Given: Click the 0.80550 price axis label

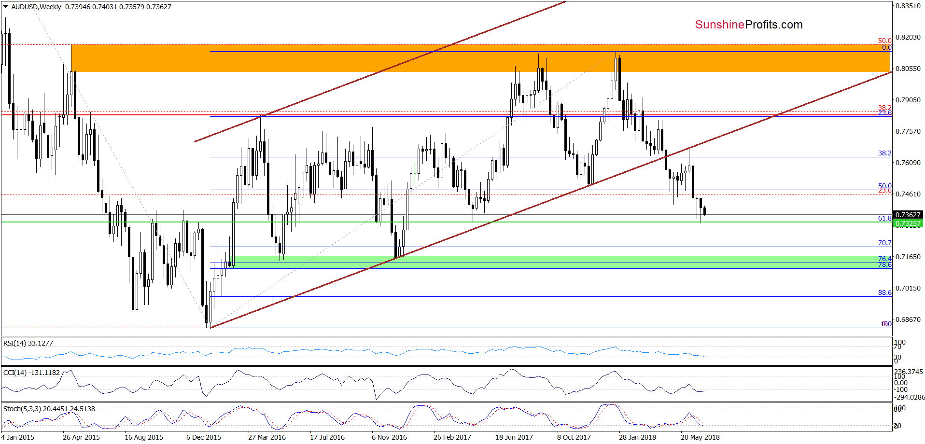Looking at the screenshot, I should 908,69.
